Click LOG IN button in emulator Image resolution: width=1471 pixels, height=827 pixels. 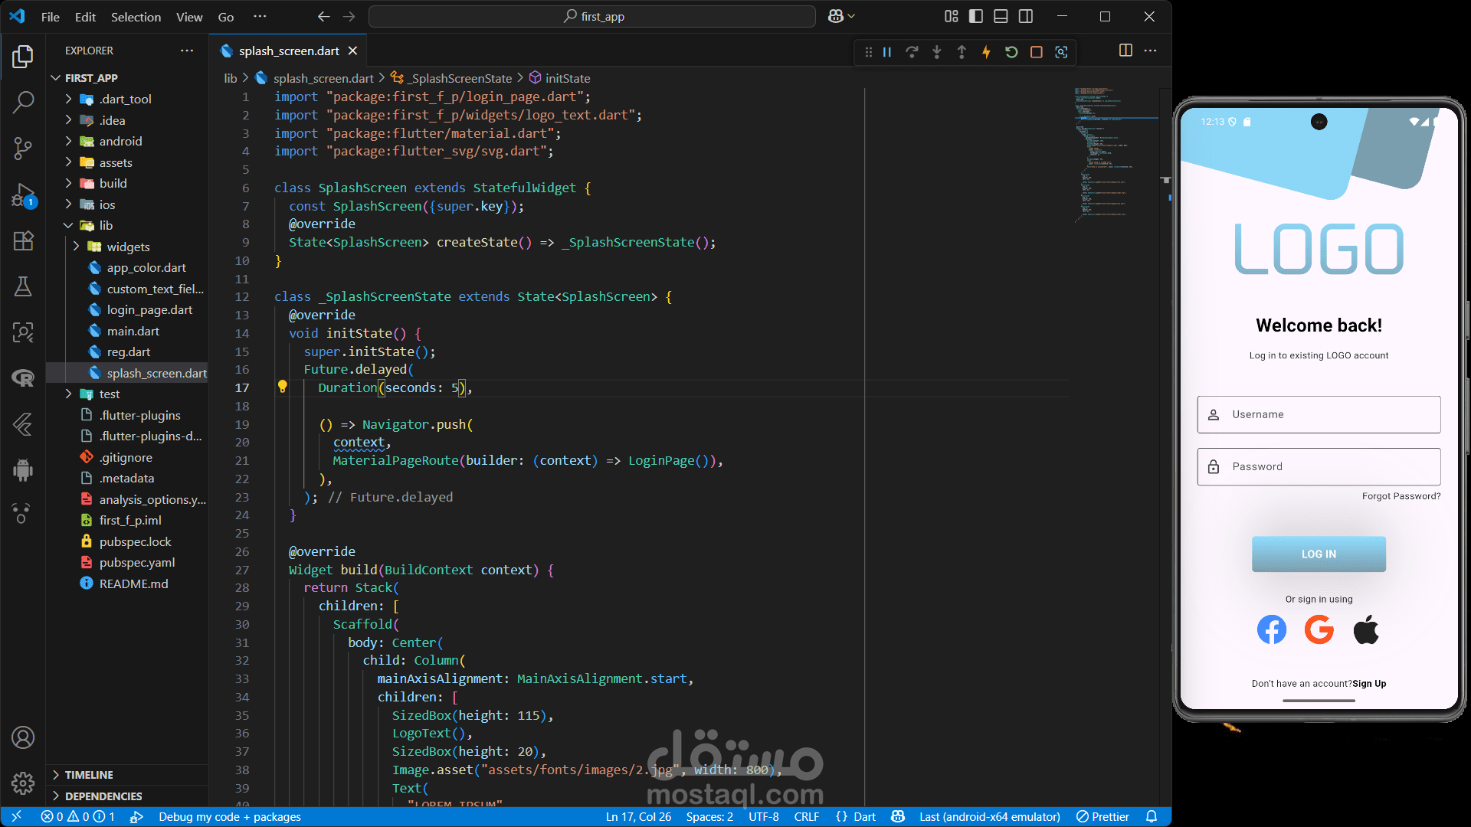click(x=1319, y=554)
